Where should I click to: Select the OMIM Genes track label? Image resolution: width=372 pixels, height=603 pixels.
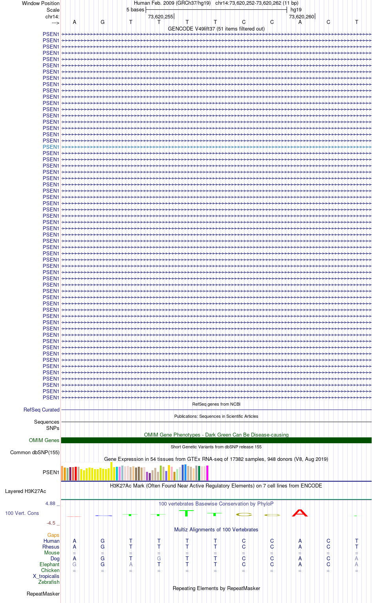point(44,440)
